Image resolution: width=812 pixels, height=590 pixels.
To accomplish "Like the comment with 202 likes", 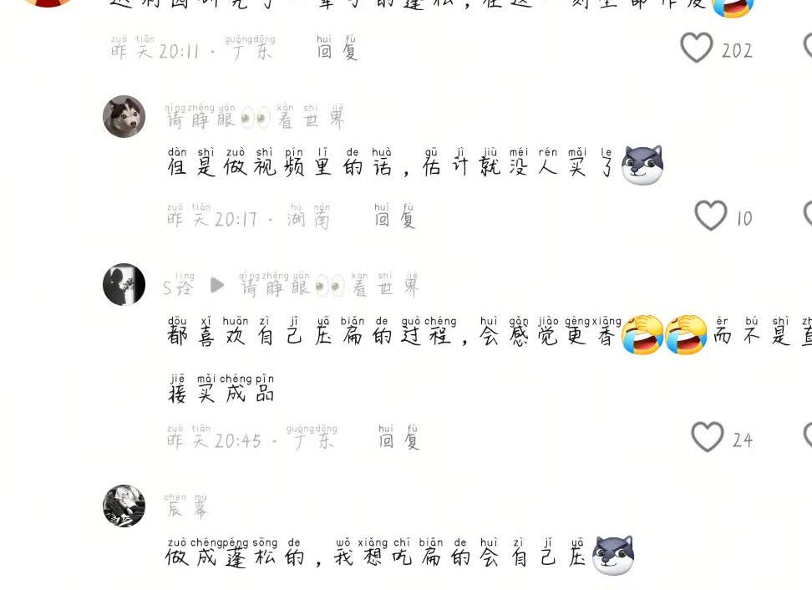I will [x=696, y=48].
